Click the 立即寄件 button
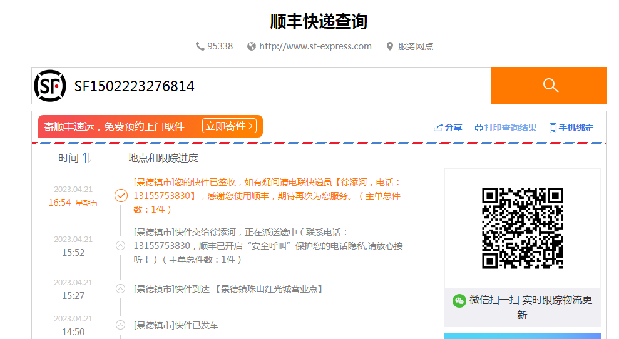Image resolution: width=619 pixels, height=339 pixels. [x=229, y=126]
